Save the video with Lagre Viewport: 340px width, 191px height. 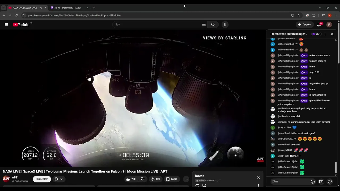[172, 179]
